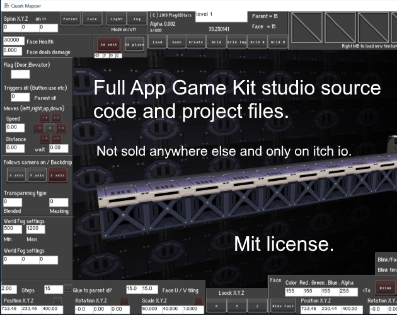Click the Face Color Blue value field
Image resolution: width=397 pixels, height=315 pixels.
(330, 292)
